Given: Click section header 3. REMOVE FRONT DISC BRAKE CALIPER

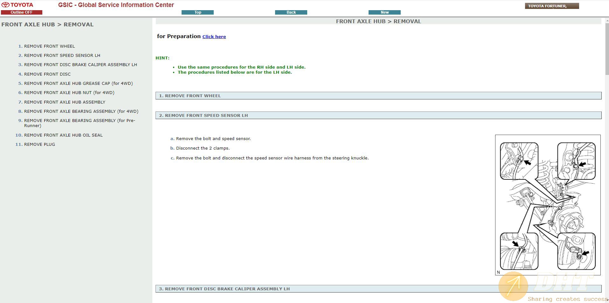Looking at the screenshot, I should point(378,289).
